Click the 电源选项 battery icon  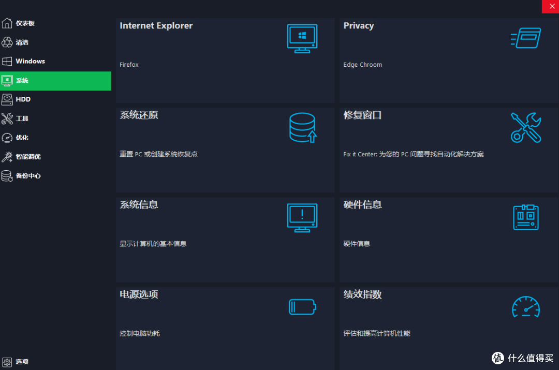[x=302, y=307]
